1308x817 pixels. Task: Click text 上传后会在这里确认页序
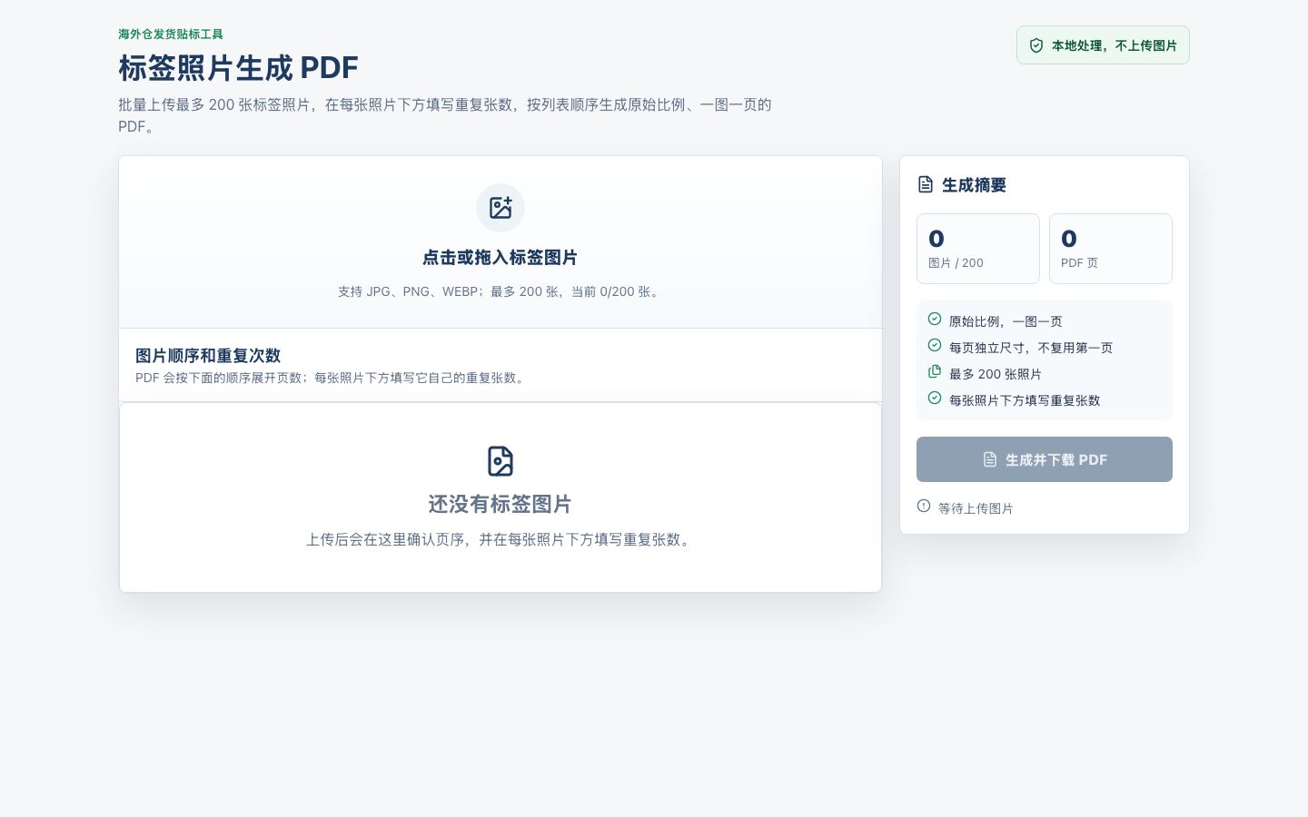click(500, 539)
